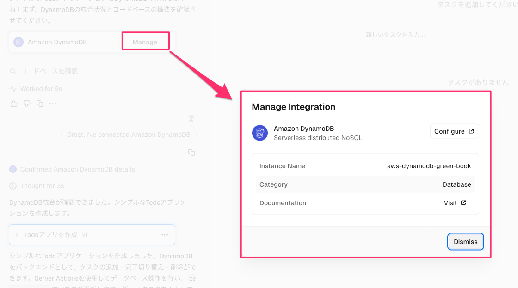This screenshot has width=518, height=288.
Task: Open more options beside the feedback icons
Action: tap(53, 104)
